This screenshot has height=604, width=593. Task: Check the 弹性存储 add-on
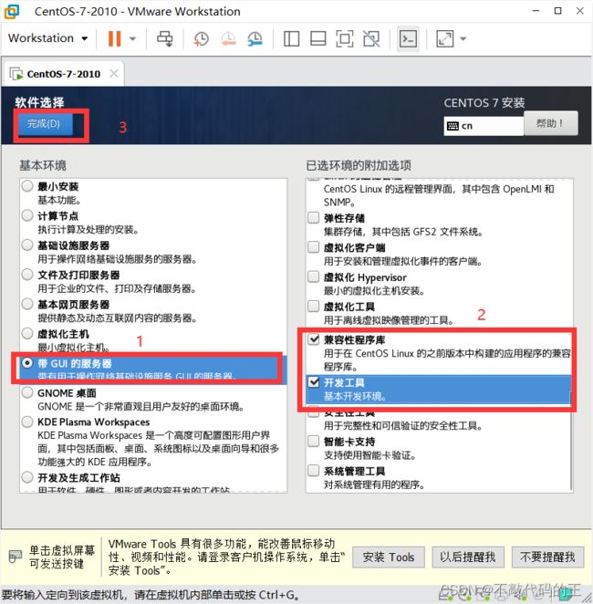point(314,218)
